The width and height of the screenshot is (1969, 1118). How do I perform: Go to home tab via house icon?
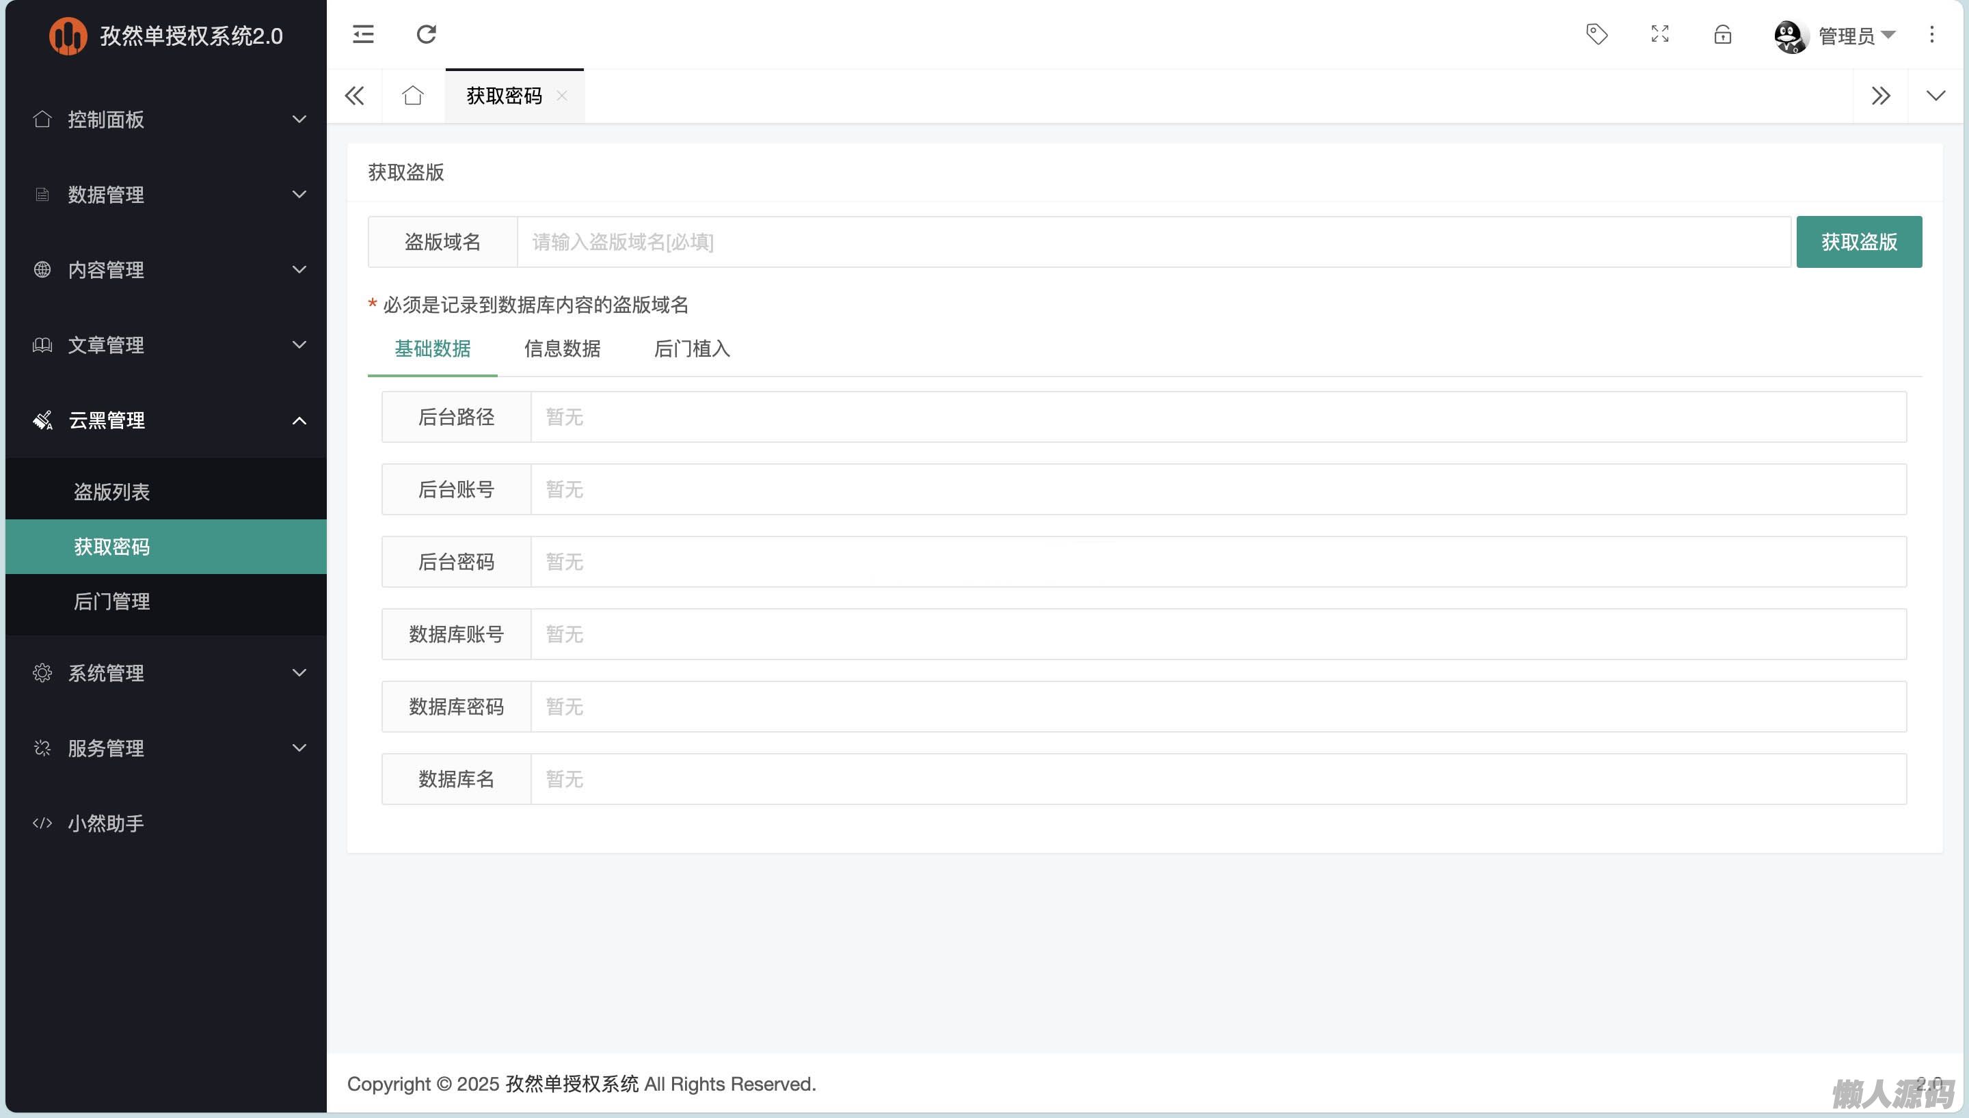(x=412, y=96)
